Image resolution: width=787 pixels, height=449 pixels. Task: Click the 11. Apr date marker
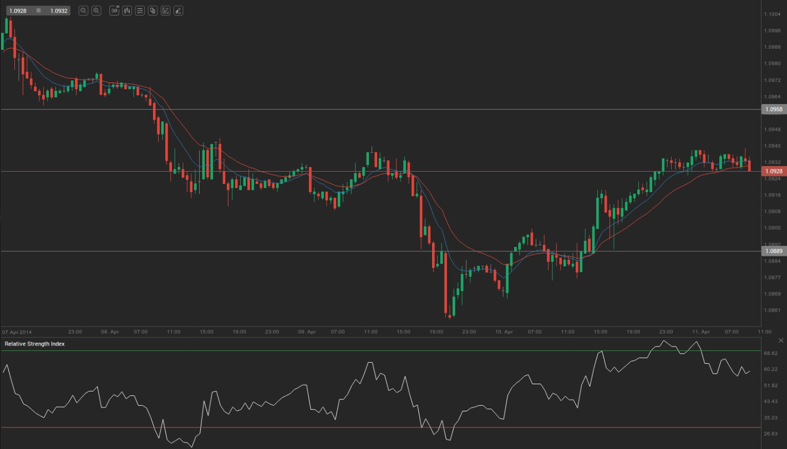pyautogui.click(x=701, y=332)
